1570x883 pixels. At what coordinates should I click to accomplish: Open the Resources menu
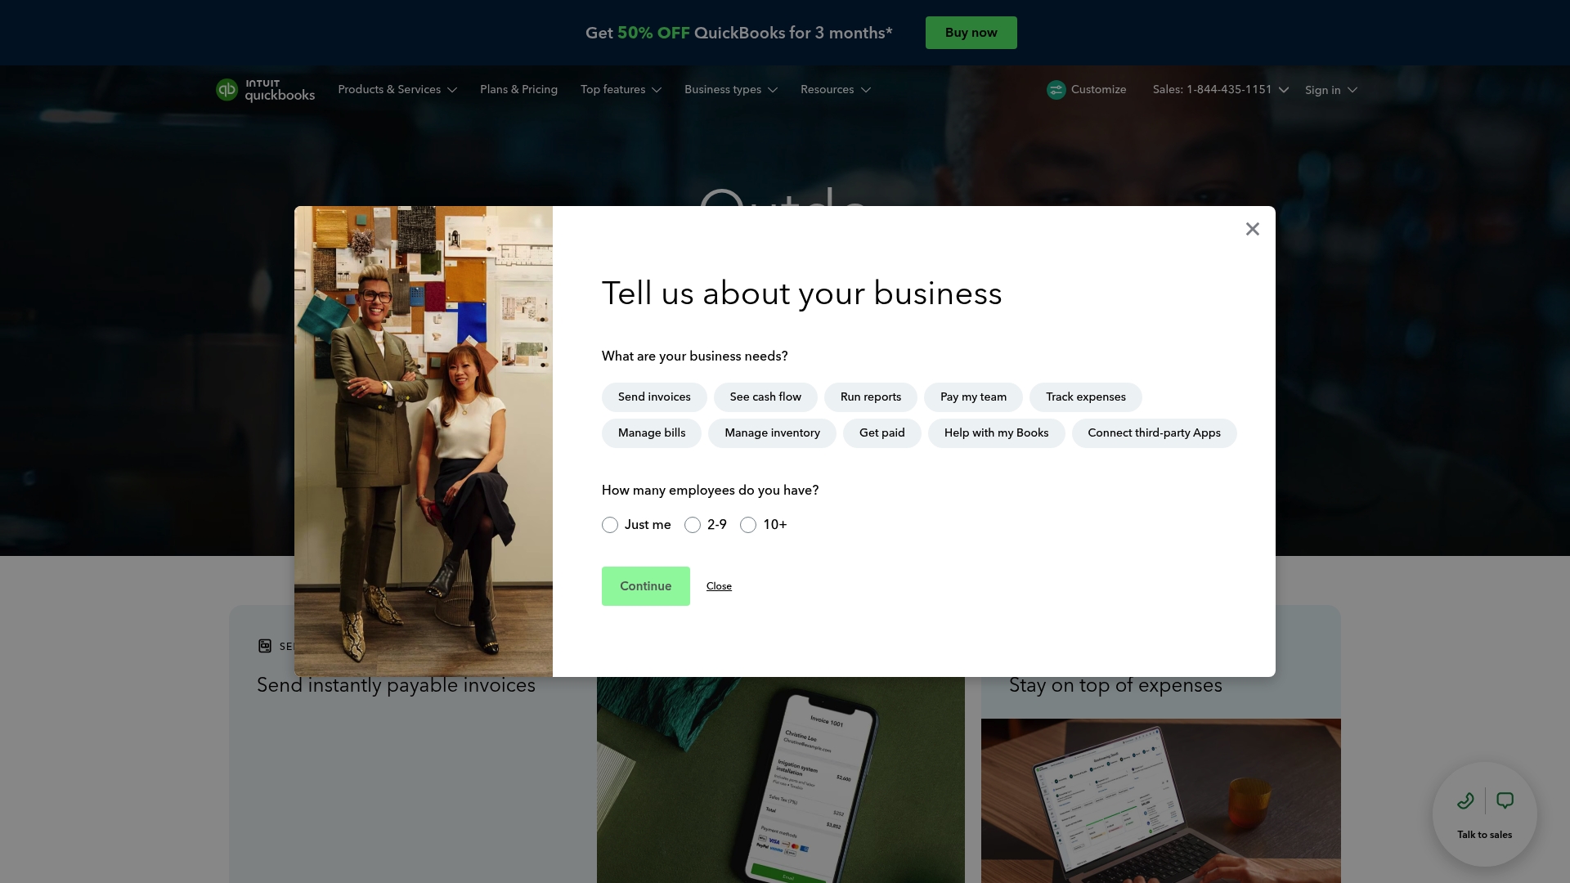(835, 90)
